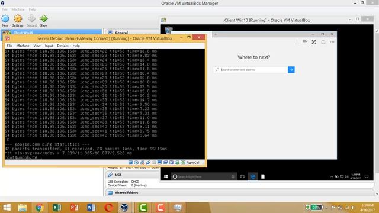
Task: Open Word from host taskbar
Action: [x=91, y=208]
